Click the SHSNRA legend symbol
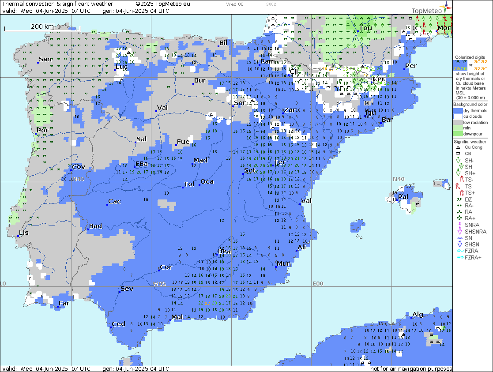Image resolution: width=493 pixels, height=372 pixels. click(x=459, y=231)
